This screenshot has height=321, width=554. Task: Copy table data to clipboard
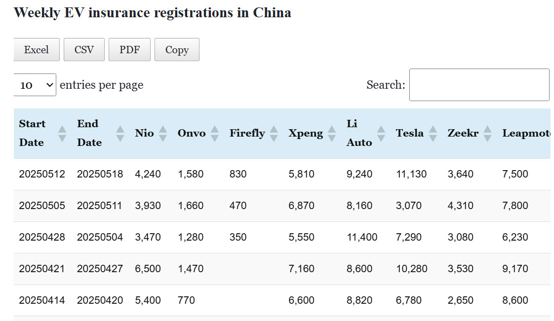tap(177, 50)
